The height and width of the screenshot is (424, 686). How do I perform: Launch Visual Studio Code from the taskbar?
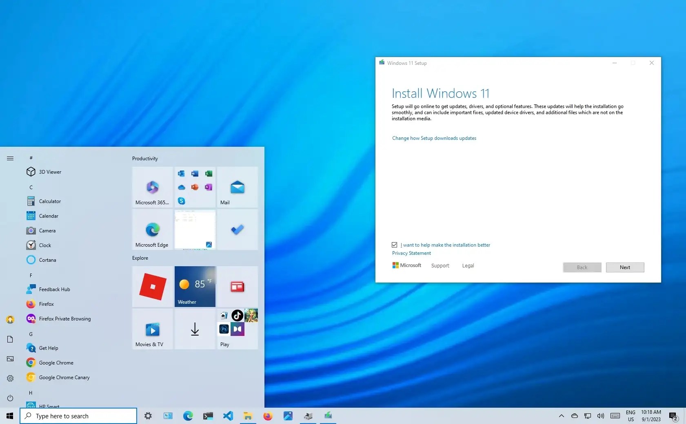click(228, 416)
